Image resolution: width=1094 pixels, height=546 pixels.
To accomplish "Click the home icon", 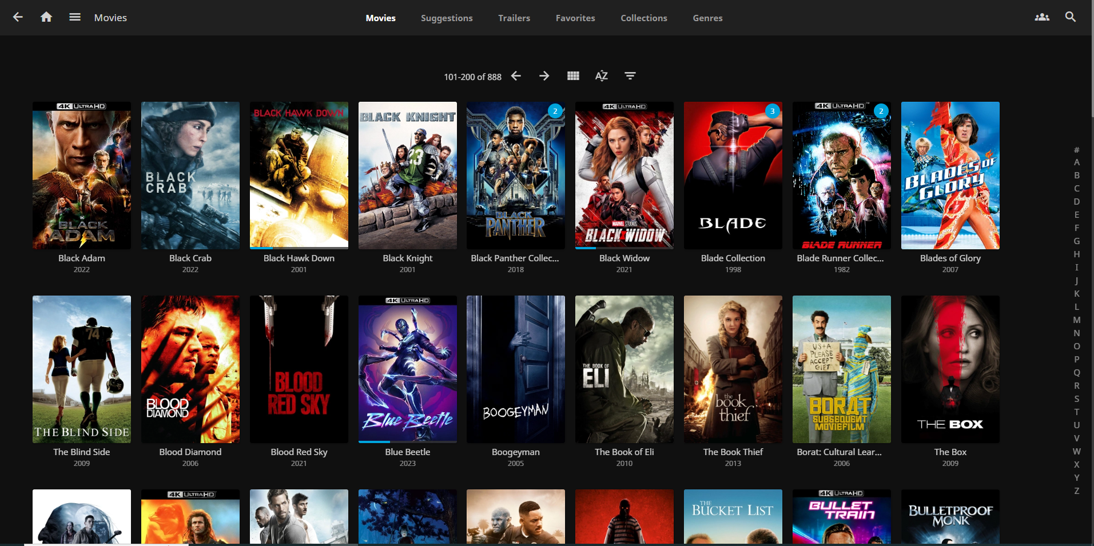I will 46,17.
